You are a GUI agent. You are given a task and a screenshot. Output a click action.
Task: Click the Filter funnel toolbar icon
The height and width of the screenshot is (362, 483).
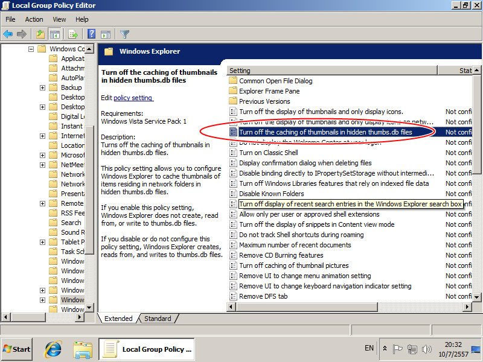(125, 34)
